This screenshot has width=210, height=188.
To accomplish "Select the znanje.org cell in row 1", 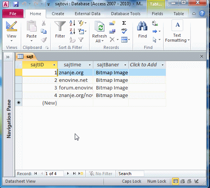I will tap(76, 73).
